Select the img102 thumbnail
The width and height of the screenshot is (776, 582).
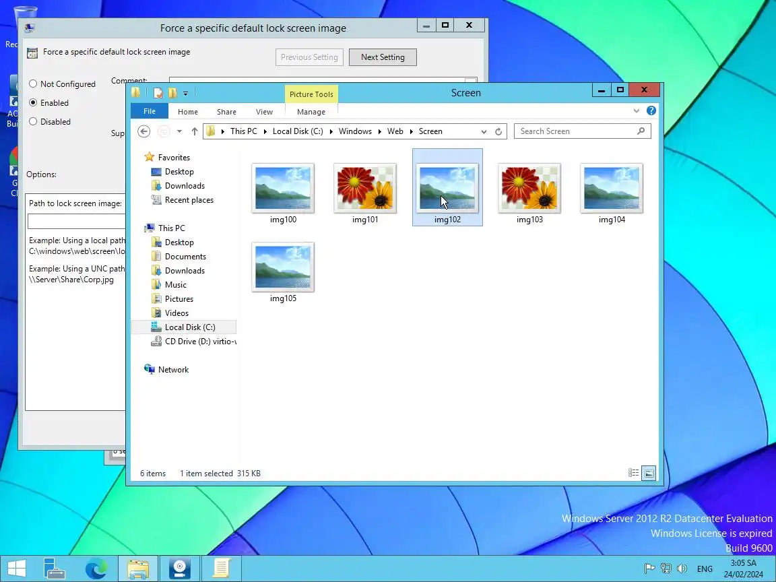(447, 188)
